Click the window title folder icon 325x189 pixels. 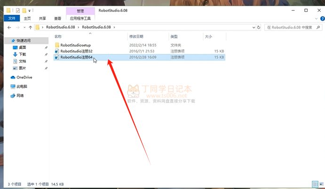(x=8, y=10)
